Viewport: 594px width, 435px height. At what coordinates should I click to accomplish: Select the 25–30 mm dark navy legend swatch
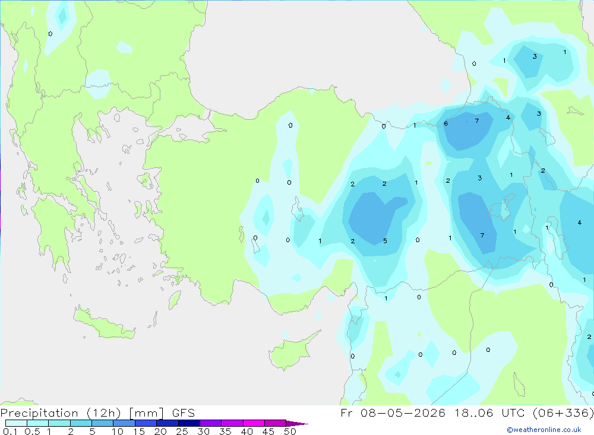[189, 423]
